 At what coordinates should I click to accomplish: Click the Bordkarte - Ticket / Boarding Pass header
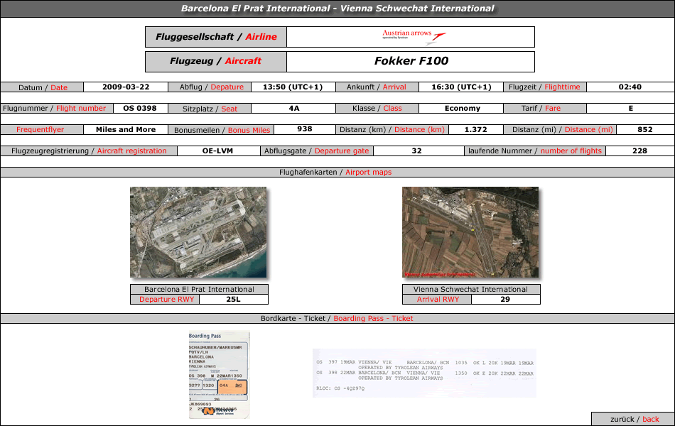(x=337, y=318)
